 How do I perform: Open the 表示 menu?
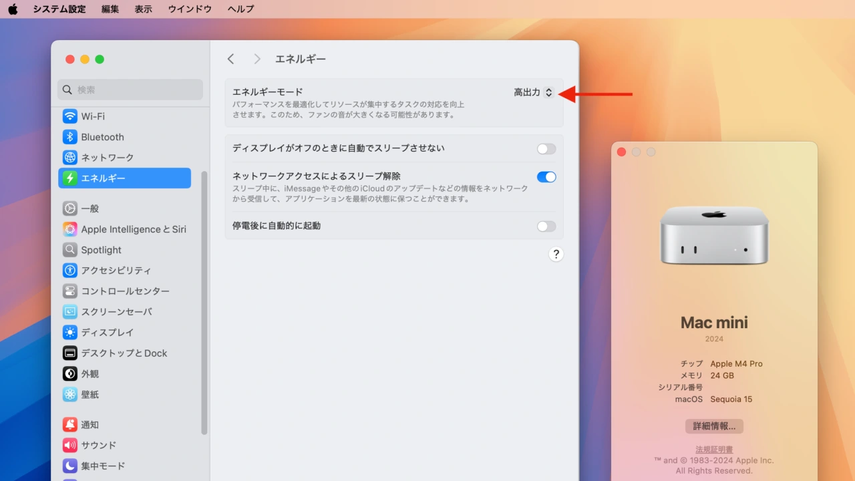click(143, 9)
